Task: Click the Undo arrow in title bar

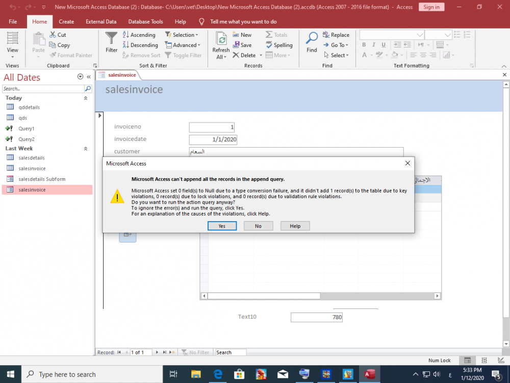Action: click(13, 7)
